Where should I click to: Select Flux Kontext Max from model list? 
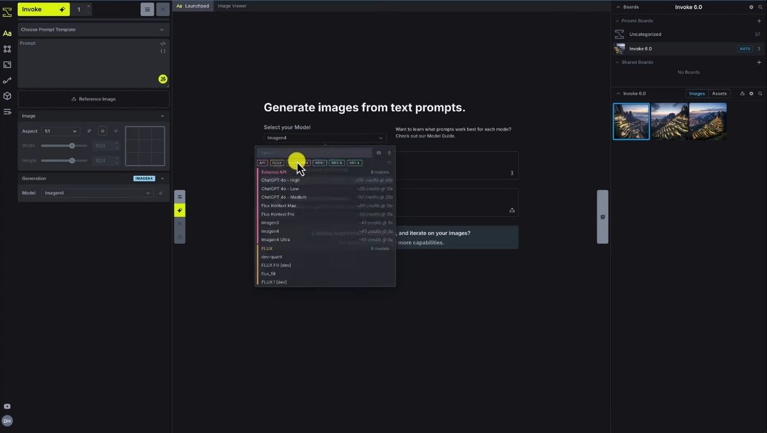click(x=278, y=206)
